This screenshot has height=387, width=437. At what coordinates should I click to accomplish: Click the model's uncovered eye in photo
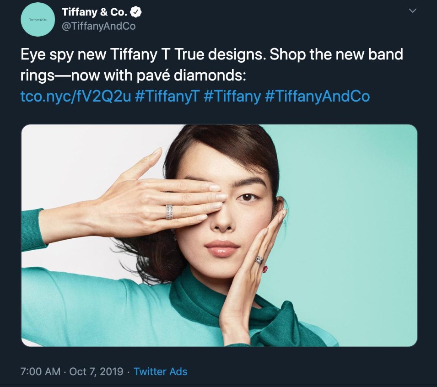pyautogui.click(x=247, y=197)
